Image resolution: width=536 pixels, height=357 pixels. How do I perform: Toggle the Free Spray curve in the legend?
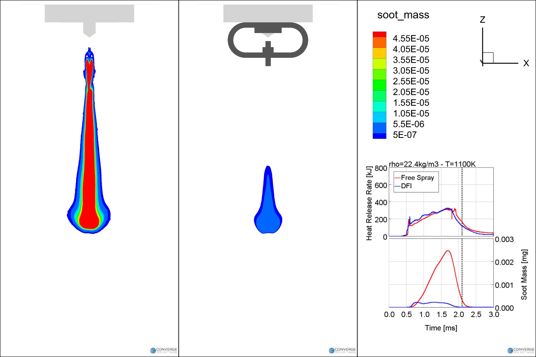click(x=416, y=177)
